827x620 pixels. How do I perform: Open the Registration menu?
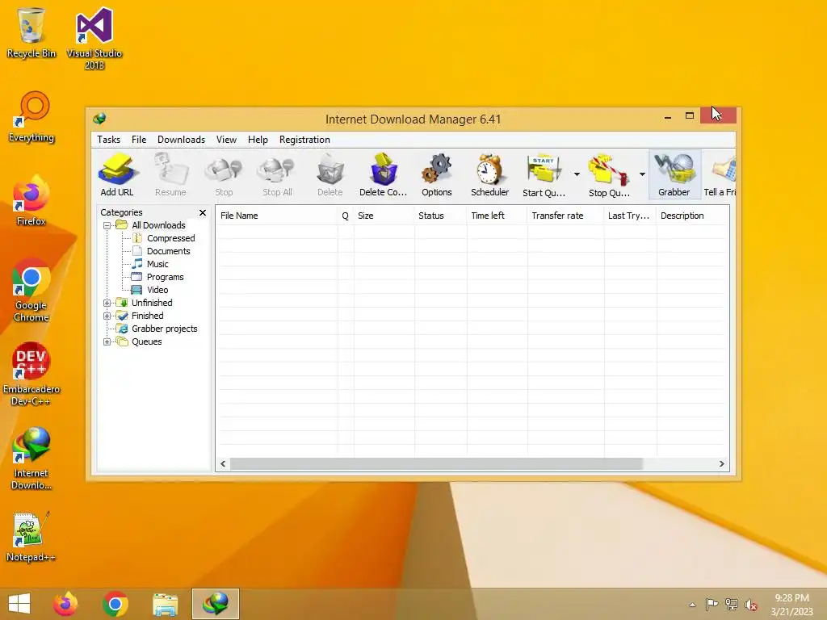click(304, 140)
